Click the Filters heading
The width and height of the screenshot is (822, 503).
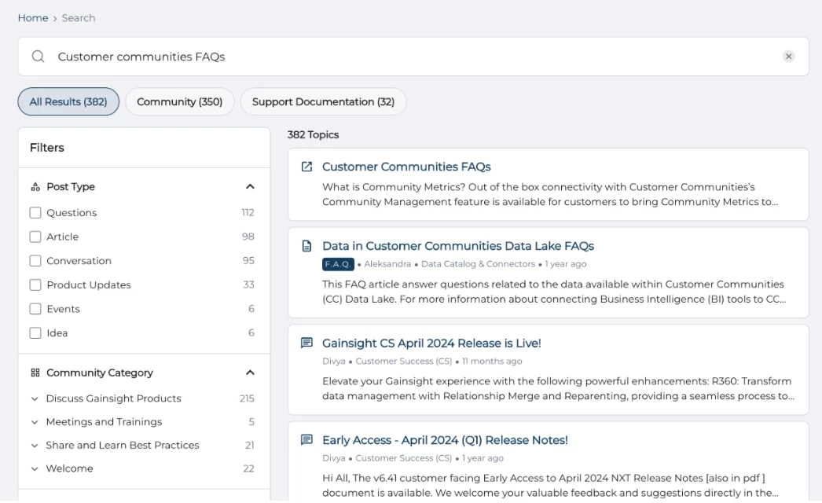[x=46, y=148]
